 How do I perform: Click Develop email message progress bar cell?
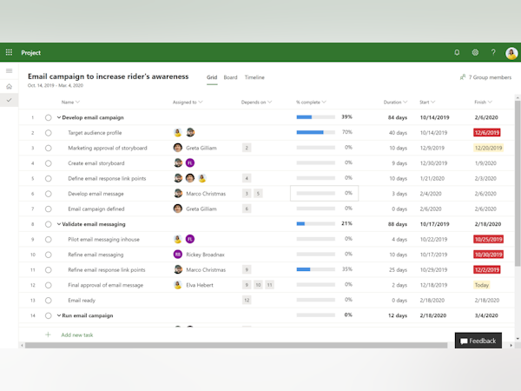pos(324,193)
